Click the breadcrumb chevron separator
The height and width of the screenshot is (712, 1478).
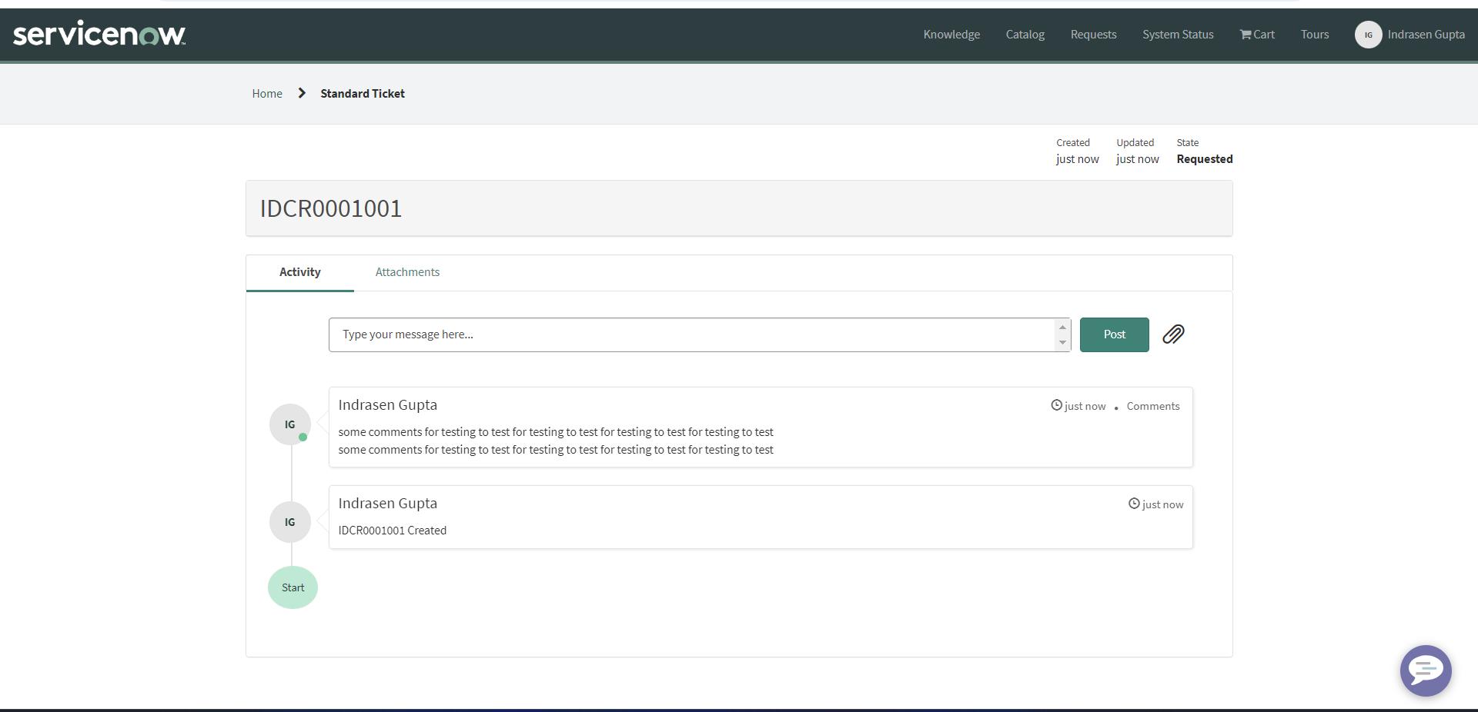[x=302, y=93]
